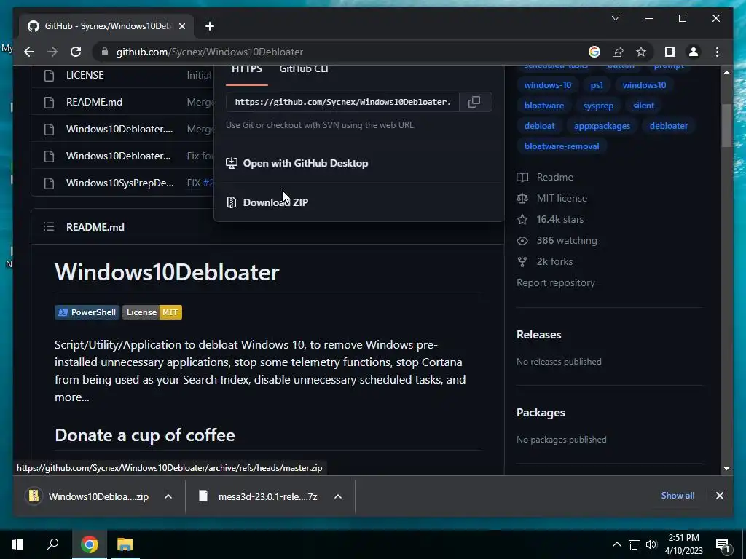Close the downloads bar
The image size is (746, 559).
[719, 496]
